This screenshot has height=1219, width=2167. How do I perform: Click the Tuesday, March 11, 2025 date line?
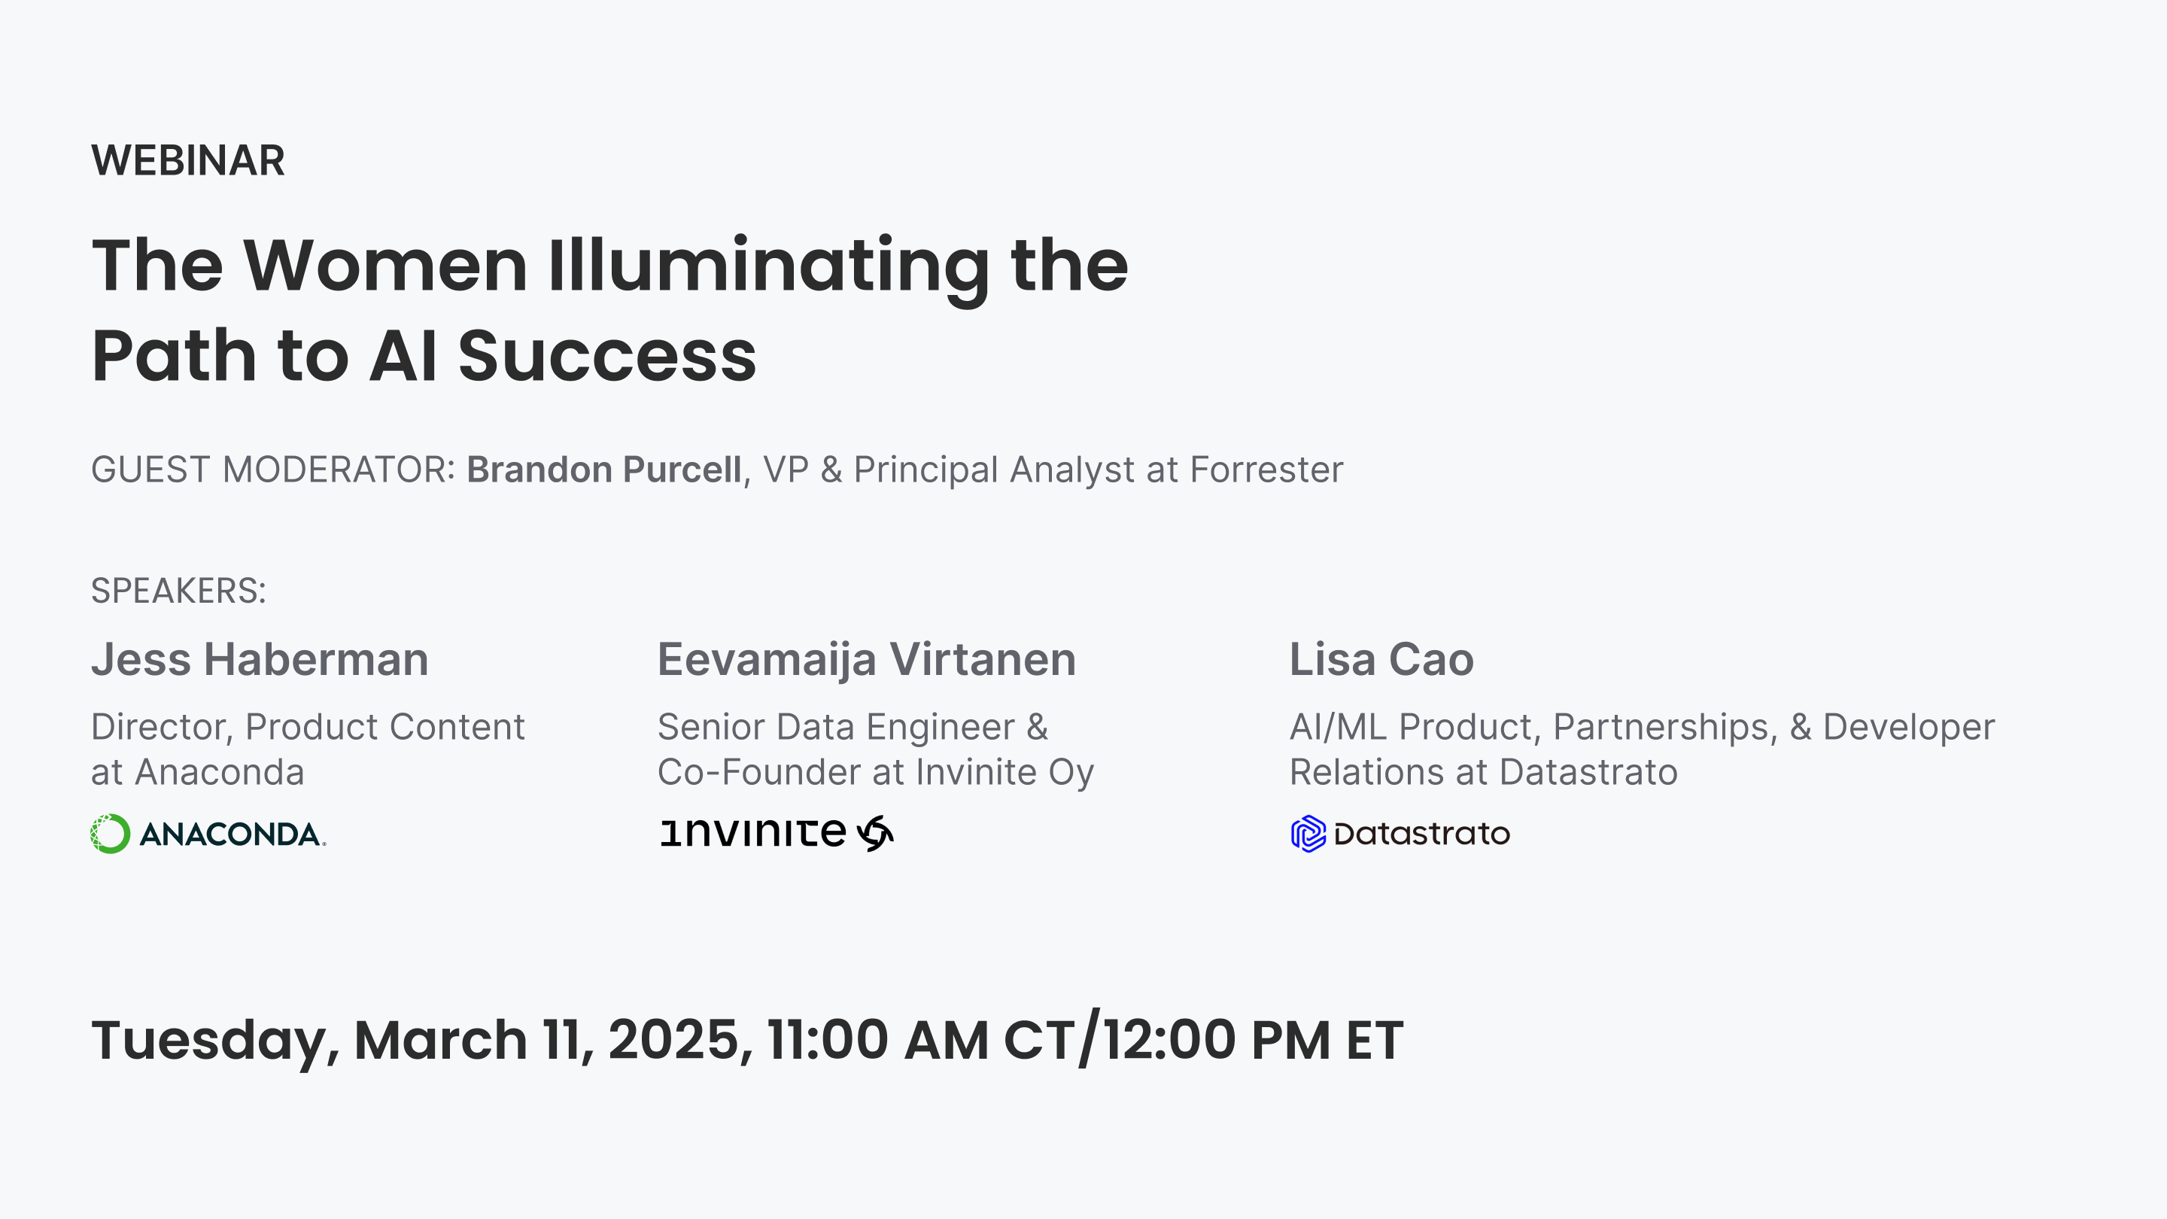tap(747, 1040)
